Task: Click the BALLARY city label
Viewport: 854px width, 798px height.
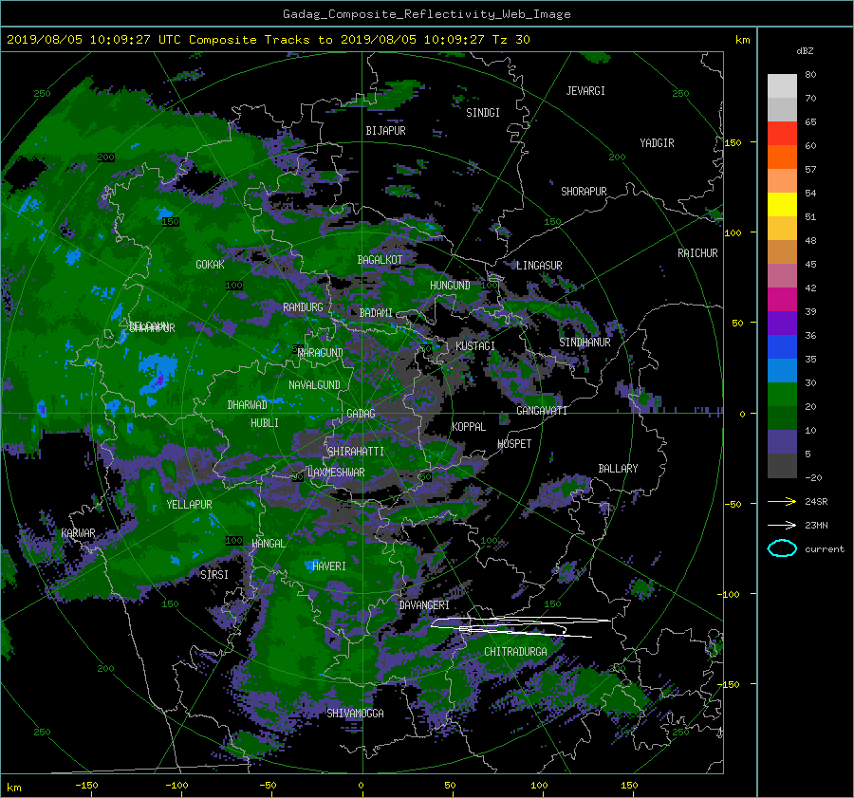Action: point(618,469)
